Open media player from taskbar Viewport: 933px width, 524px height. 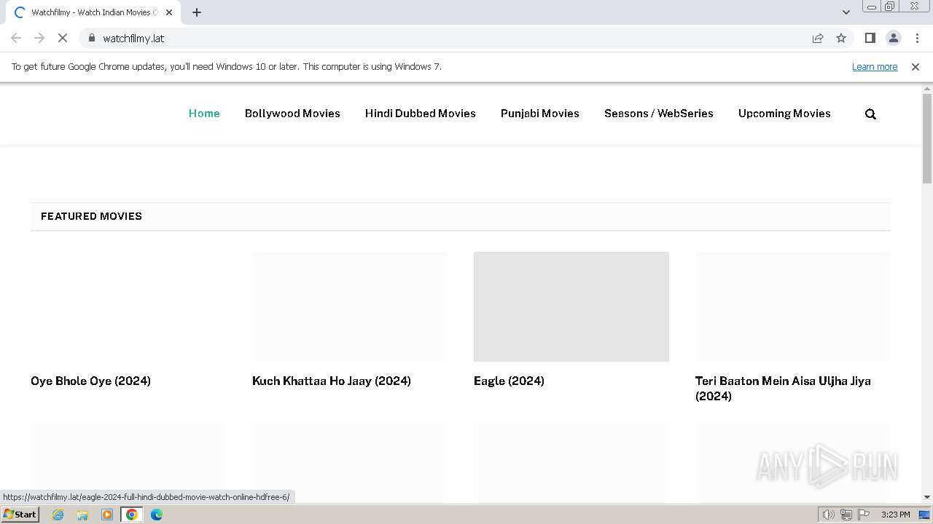(107, 515)
